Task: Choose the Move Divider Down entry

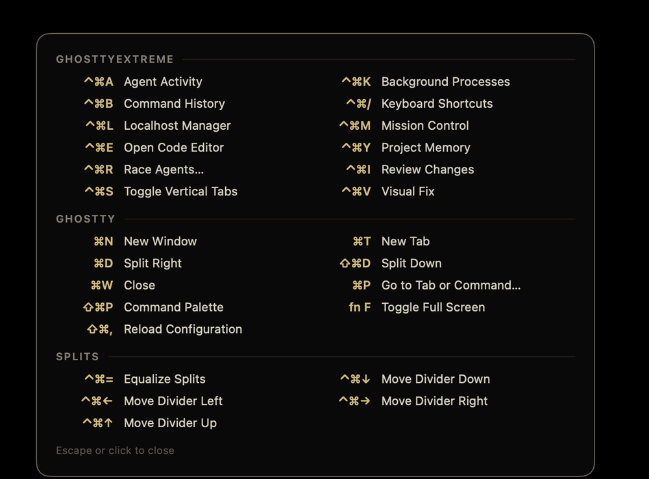Action: point(415,379)
